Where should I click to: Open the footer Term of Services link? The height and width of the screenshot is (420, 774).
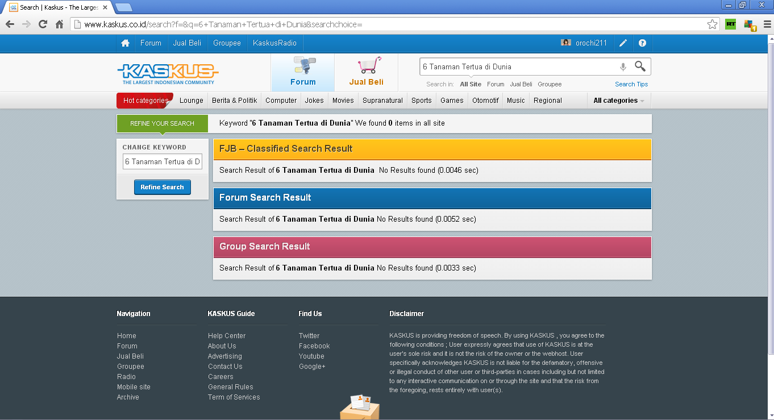click(x=234, y=397)
